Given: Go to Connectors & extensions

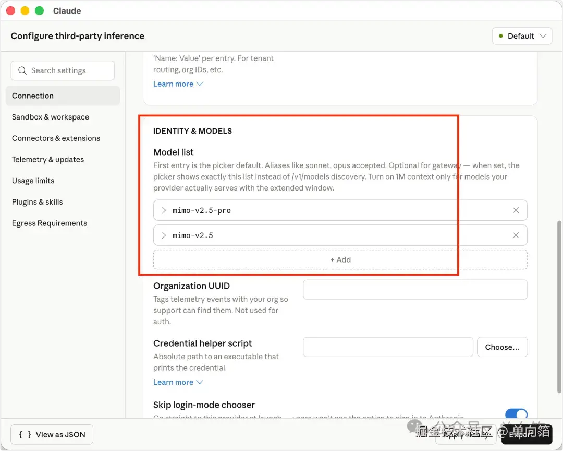Looking at the screenshot, I should coord(56,138).
